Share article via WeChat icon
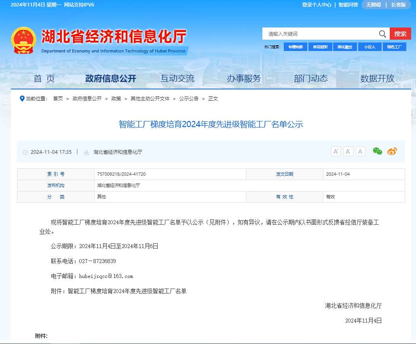This screenshot has width=416, height=344. [x=378, y=151]
